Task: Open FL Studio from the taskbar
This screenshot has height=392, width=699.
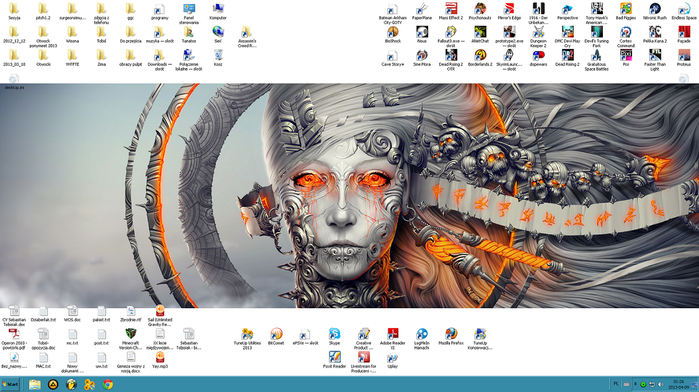Action: point(71,384)
